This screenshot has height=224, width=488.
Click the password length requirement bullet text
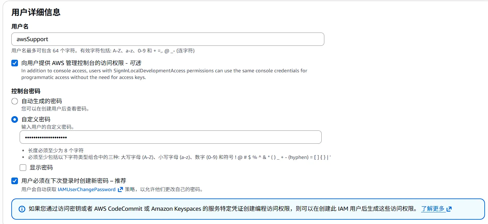[56, 150]
